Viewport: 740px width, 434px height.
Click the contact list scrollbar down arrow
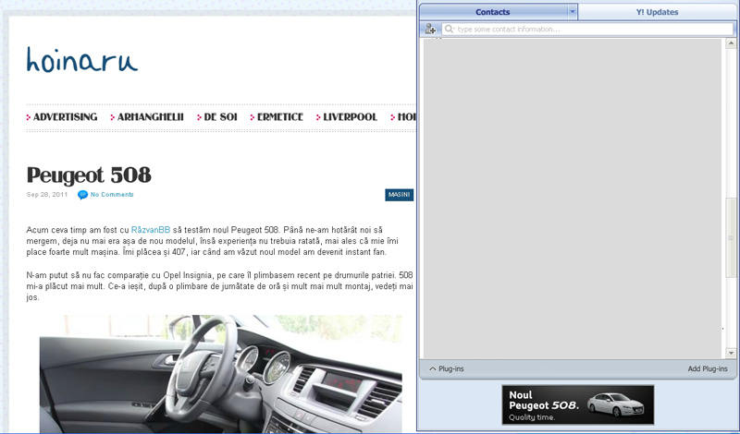click(731, 354)
